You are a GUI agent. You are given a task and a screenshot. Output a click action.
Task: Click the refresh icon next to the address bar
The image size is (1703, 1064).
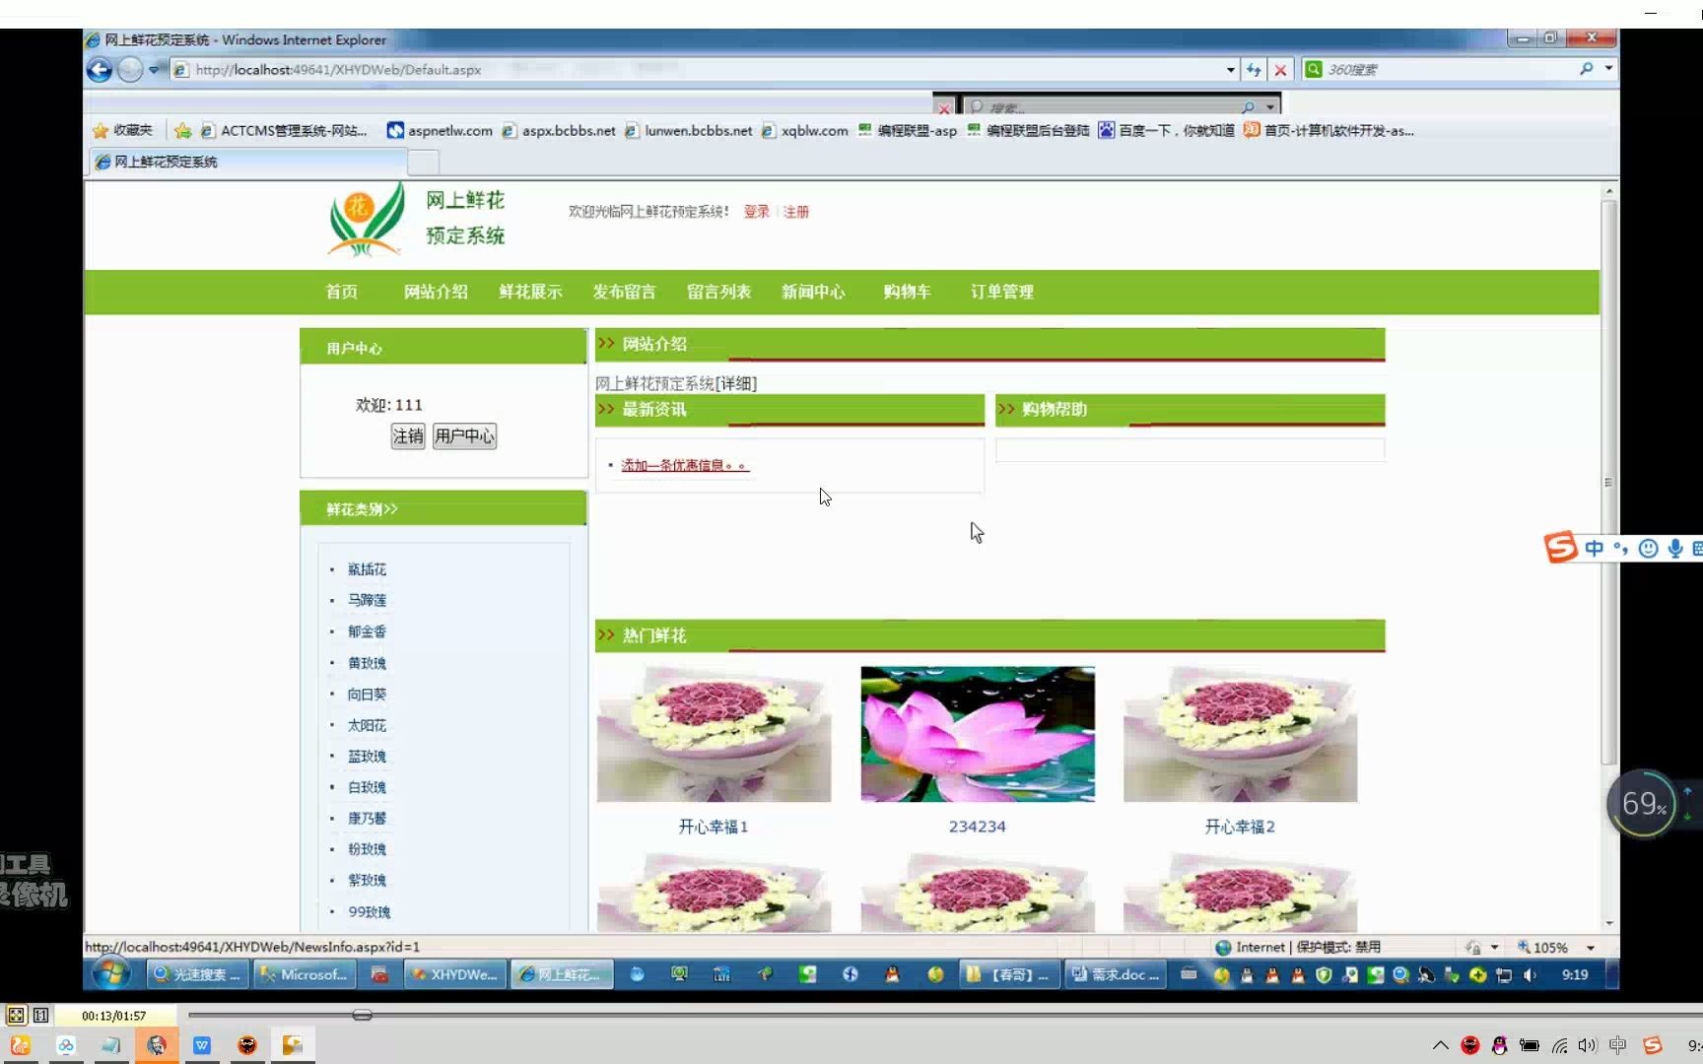pyautogui.click(x=1254, y=70)
